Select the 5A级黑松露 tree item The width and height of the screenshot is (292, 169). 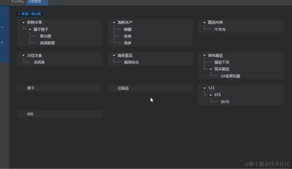pyautogui.click(x=230, y=76)
